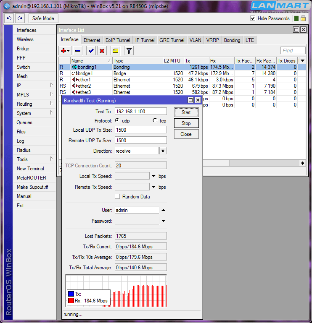Click the blue Tx legend color swatch
Viewport: 312px width, 323px height.
click(x=71, y=294)
